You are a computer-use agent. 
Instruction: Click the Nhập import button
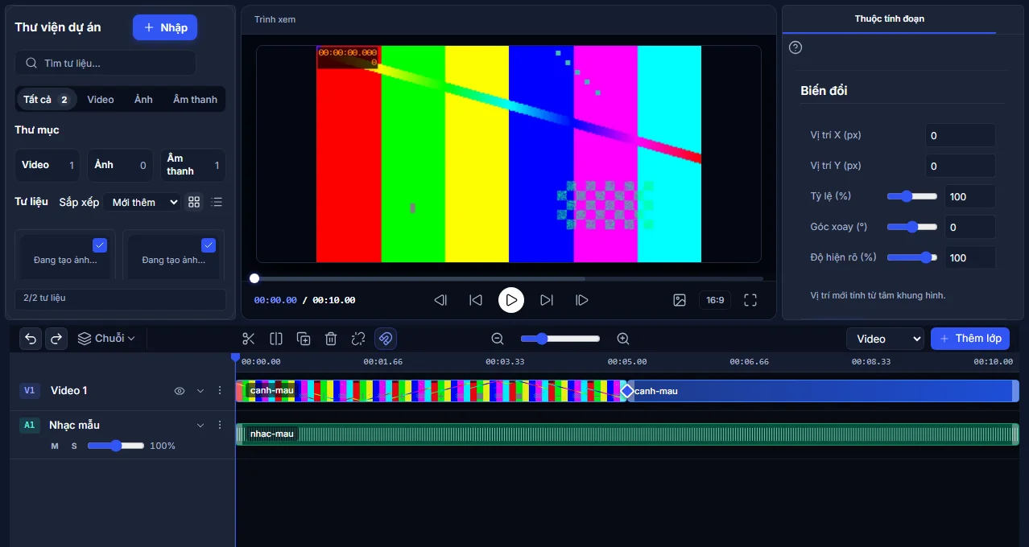165,27
